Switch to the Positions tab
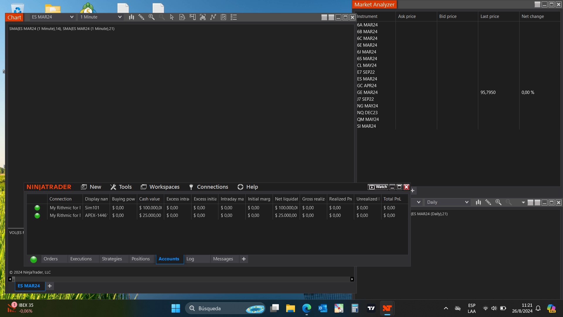 click(140, 259)
